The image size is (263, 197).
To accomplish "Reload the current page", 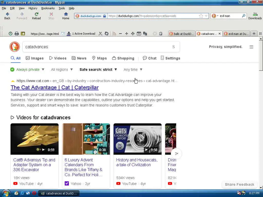I will (x=36, y=16).
